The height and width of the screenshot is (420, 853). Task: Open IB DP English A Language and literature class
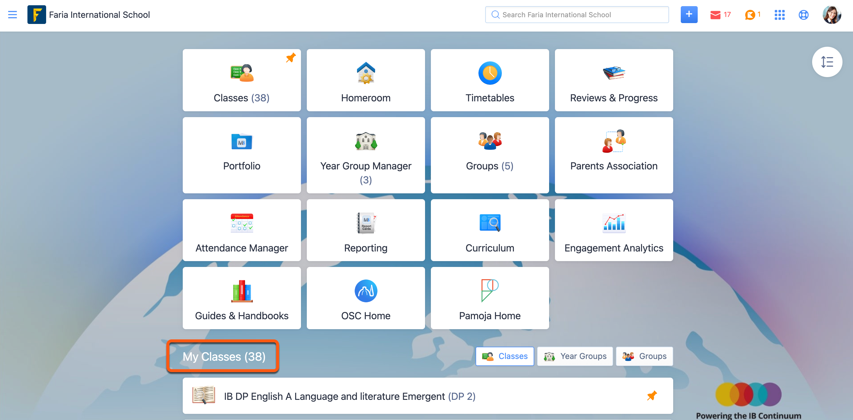(x=427, y=396)
